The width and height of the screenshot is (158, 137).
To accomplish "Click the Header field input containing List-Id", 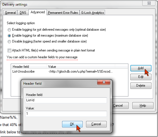I will 66,100.
